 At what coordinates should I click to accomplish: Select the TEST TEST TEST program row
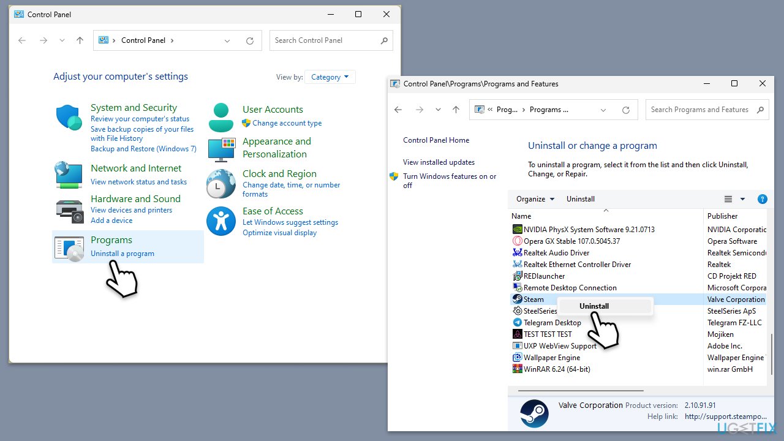(638, 334)
